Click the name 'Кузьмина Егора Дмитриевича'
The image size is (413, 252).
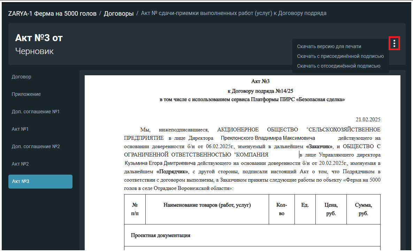click(160, 163)
